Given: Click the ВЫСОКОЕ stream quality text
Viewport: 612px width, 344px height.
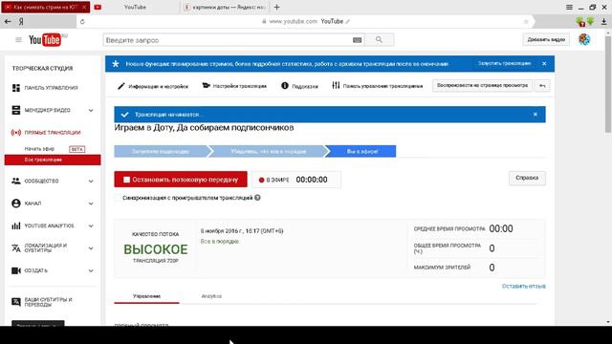Looking at the screenshot, I should 155,249.
